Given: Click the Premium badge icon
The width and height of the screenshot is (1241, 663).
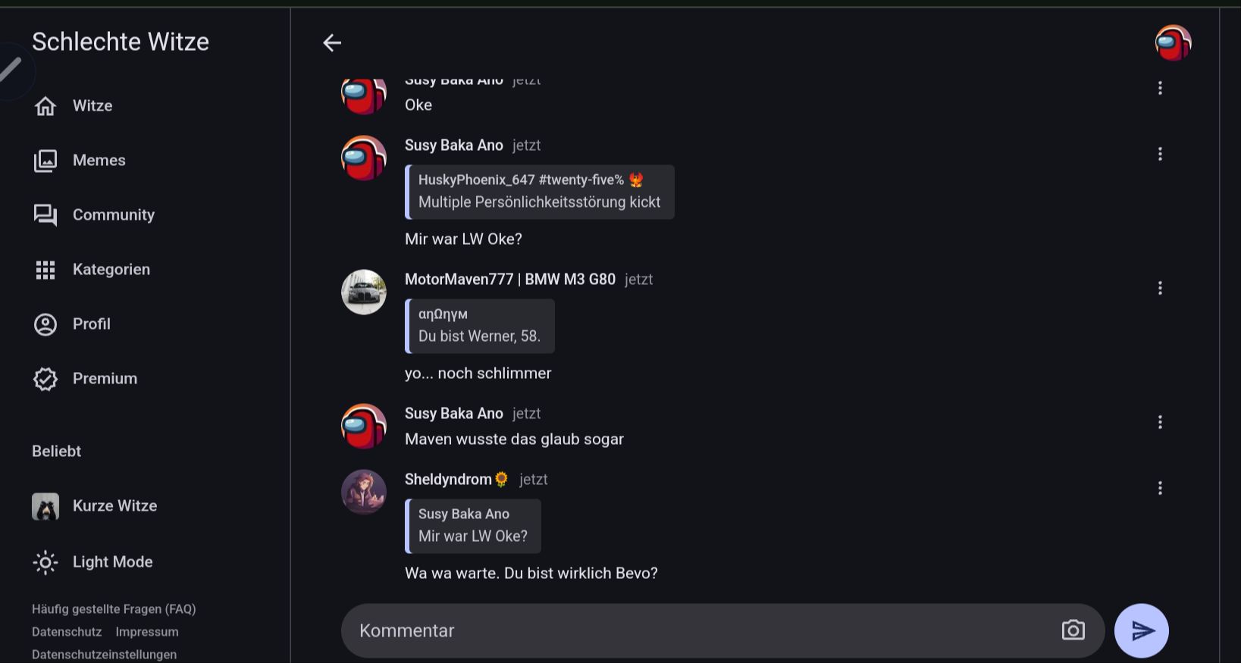Looking at the screenshot, I should point(45,379).
